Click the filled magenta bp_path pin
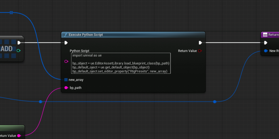 (66, 88)
